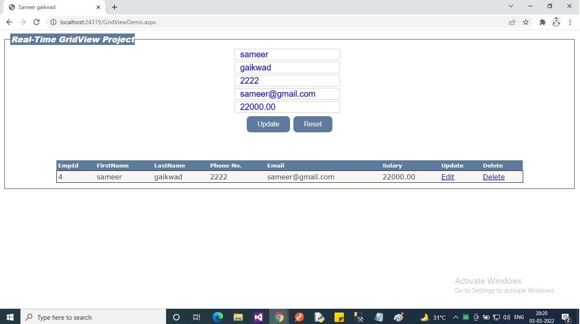Focus the last name field containing gaikwad
Viewport: 580px width, 324px height.
point(287,67)
